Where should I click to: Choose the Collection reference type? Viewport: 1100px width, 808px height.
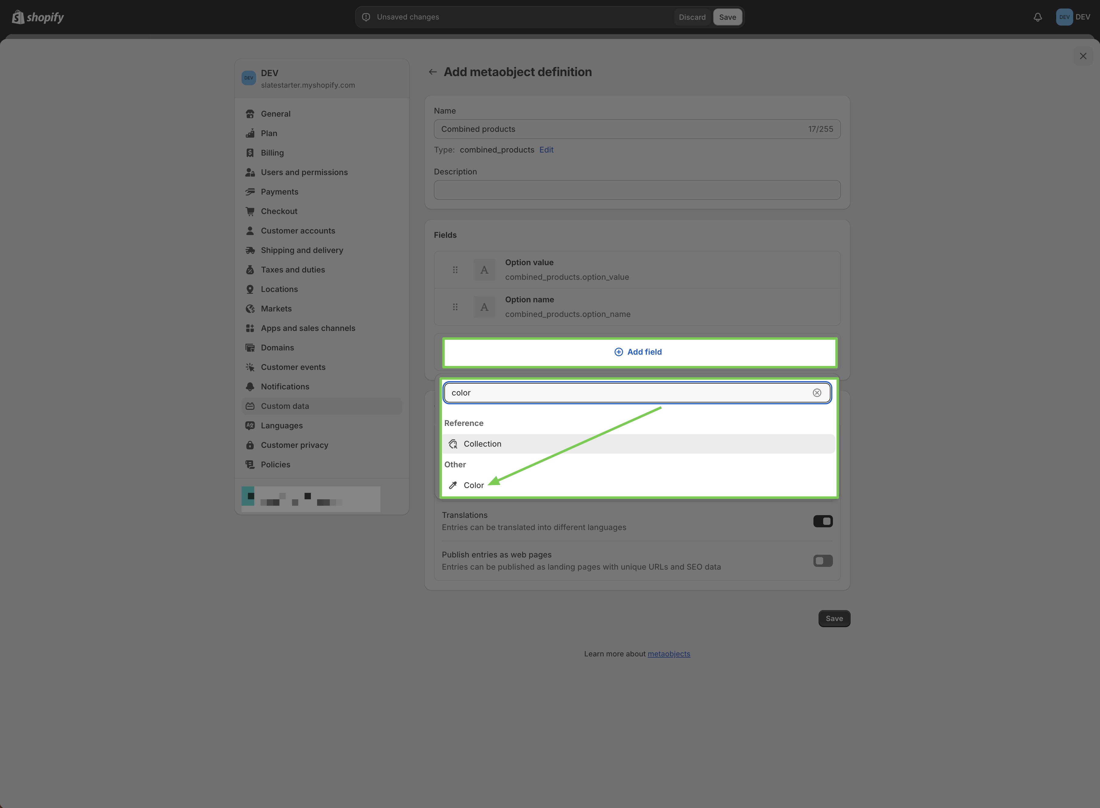click(639, 444)
